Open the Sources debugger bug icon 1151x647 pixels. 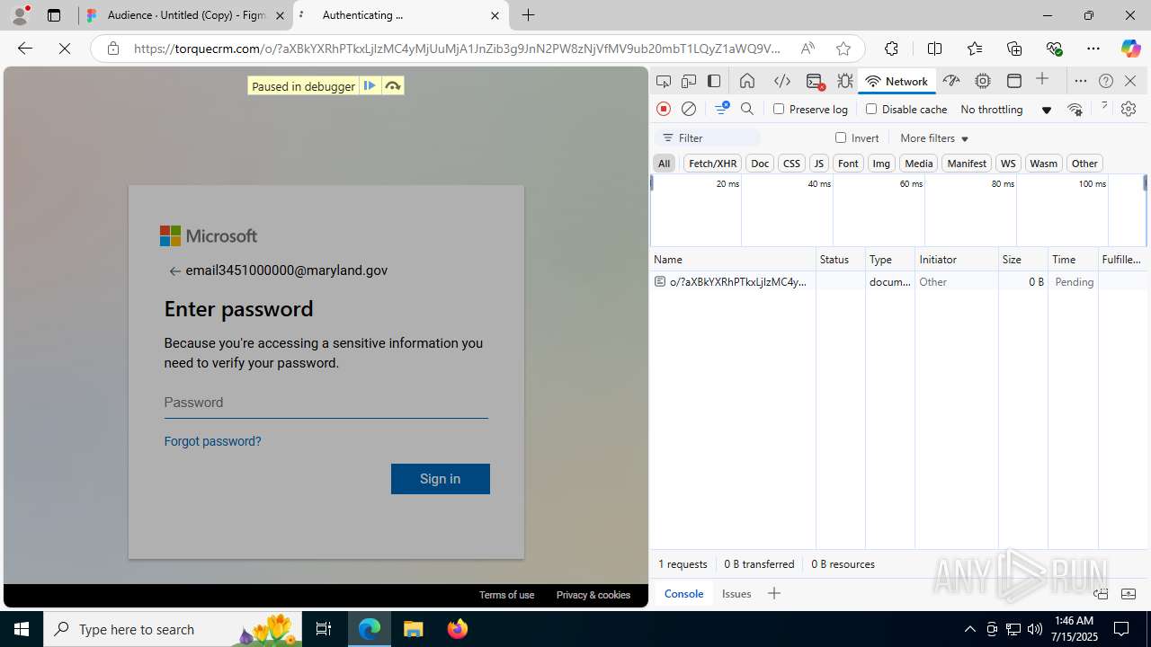(845, 81)
